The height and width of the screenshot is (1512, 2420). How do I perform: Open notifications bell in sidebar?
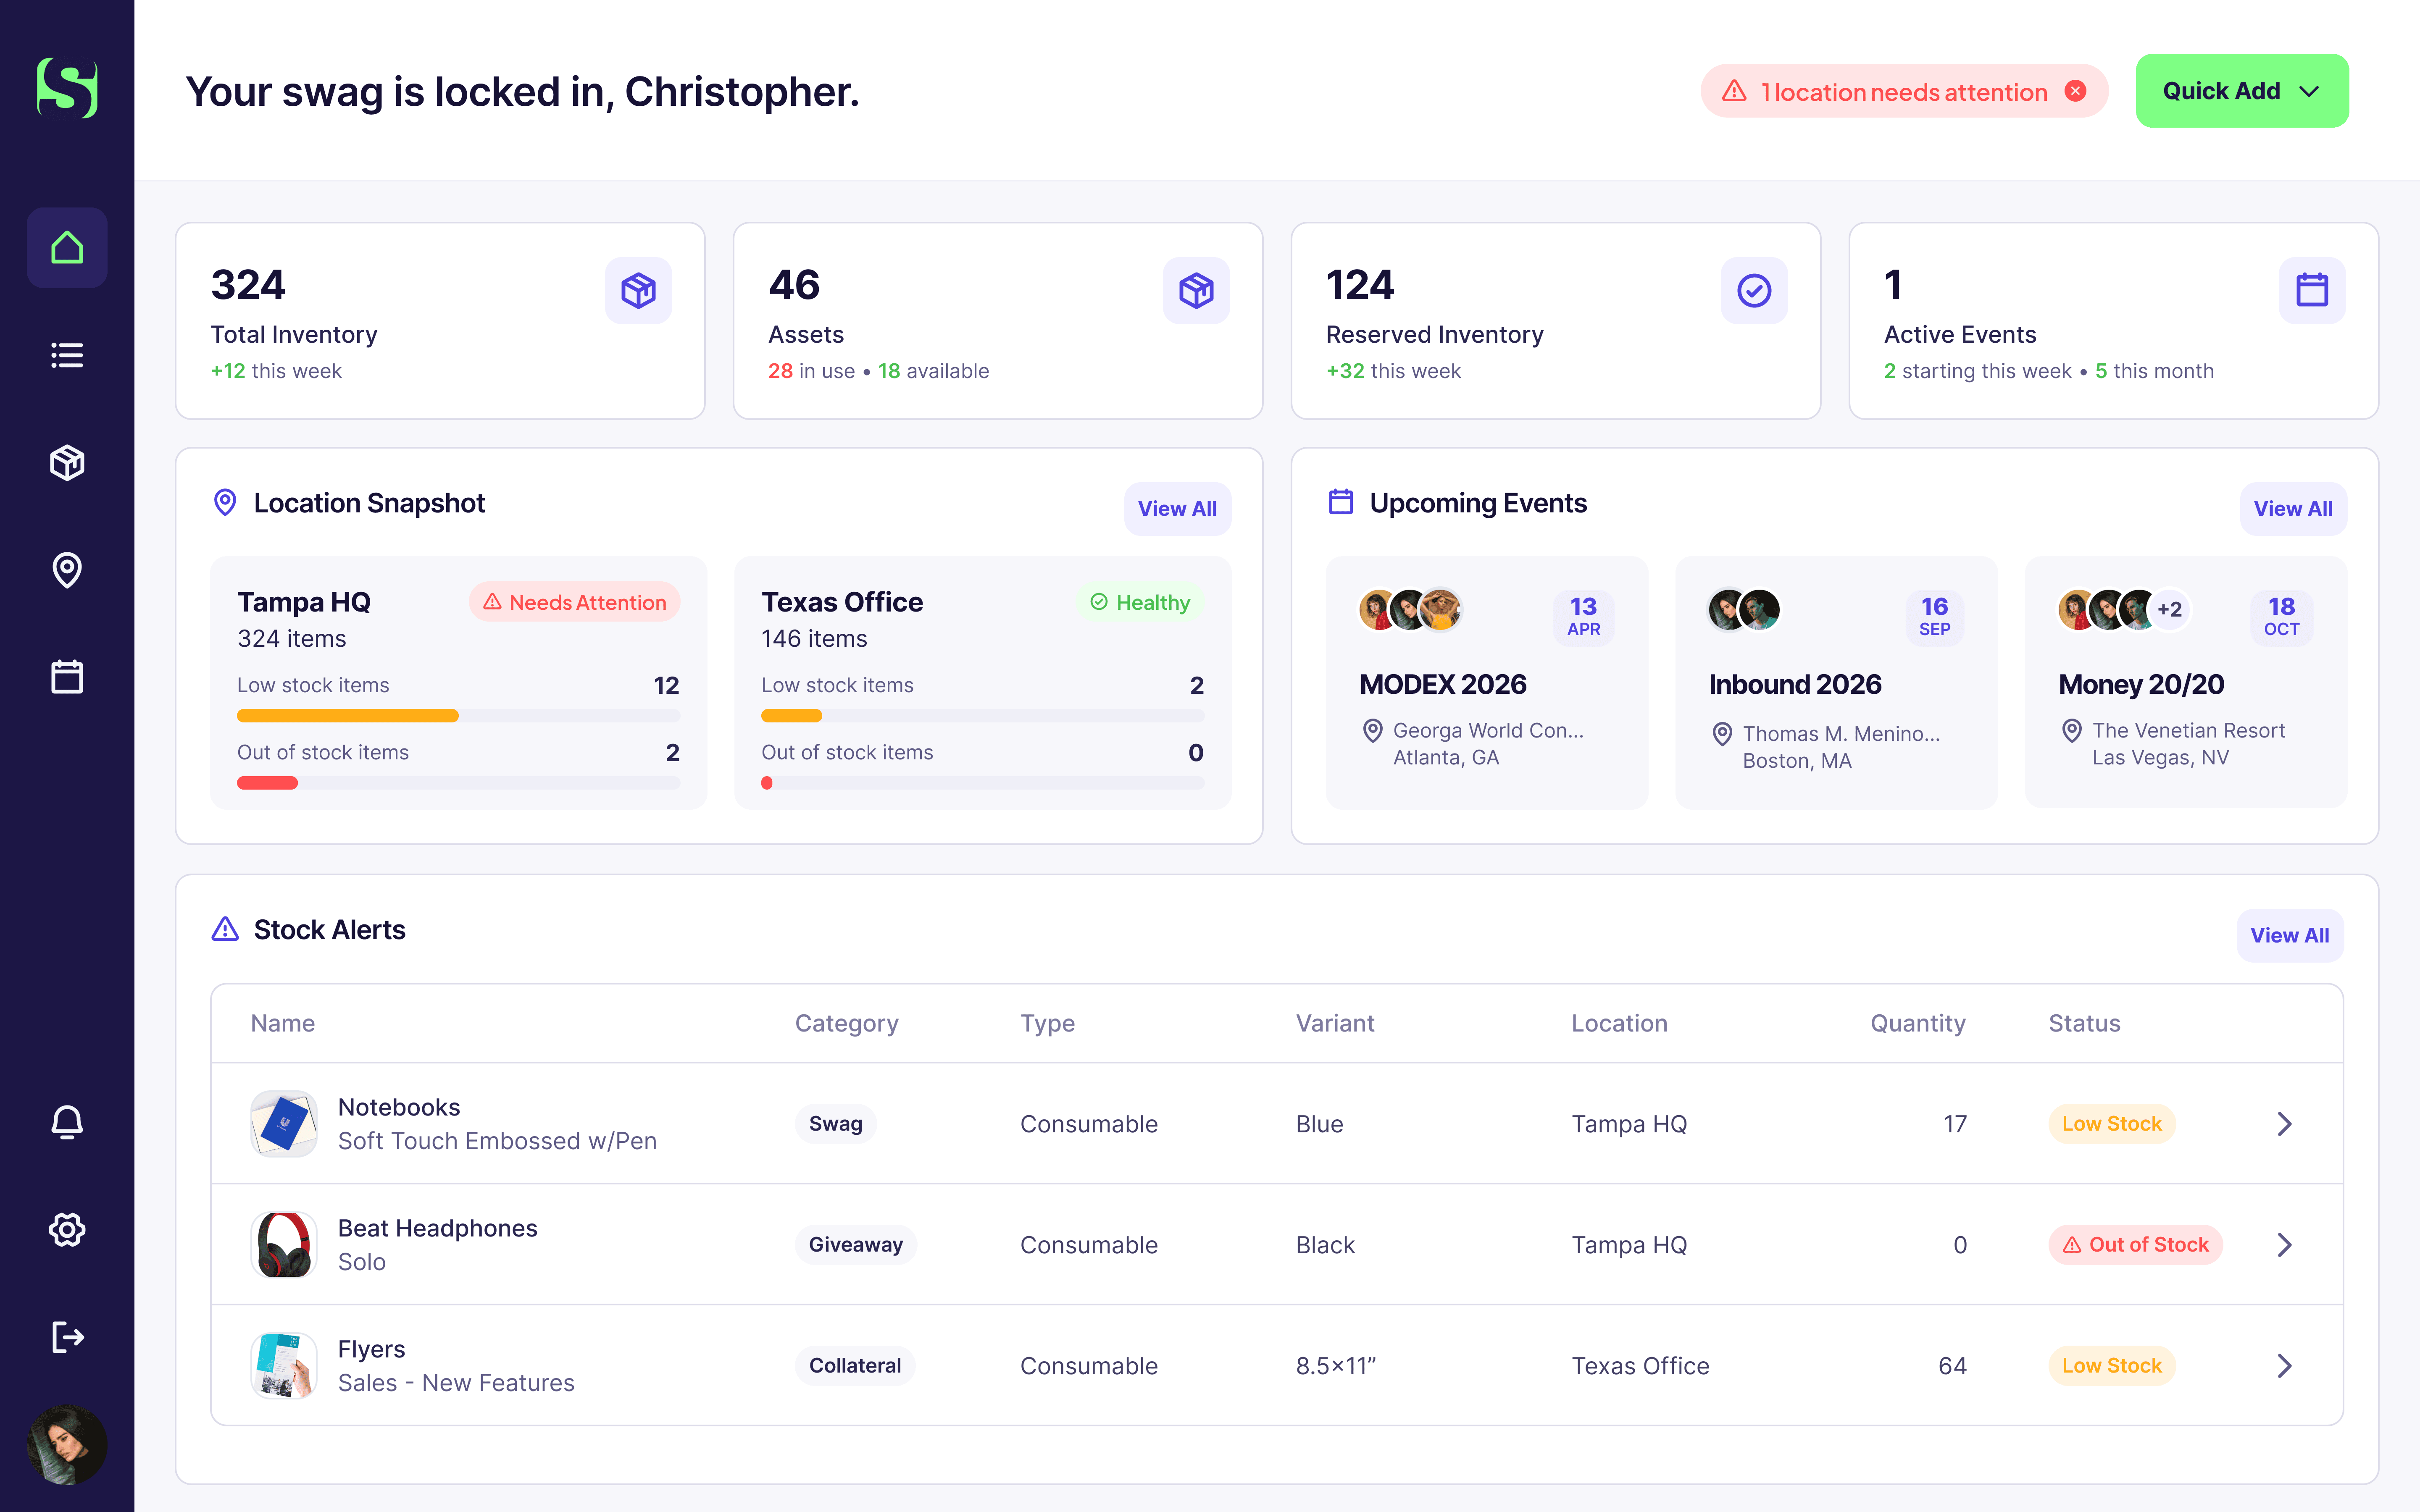pos(67,1122)
